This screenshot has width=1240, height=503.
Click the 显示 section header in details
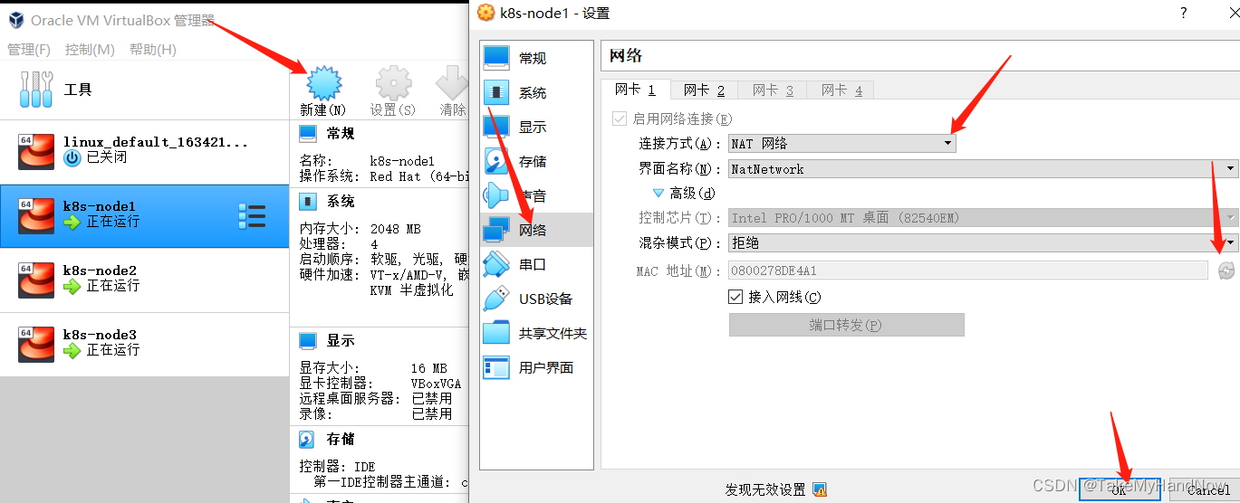click(x=341, y=340)
